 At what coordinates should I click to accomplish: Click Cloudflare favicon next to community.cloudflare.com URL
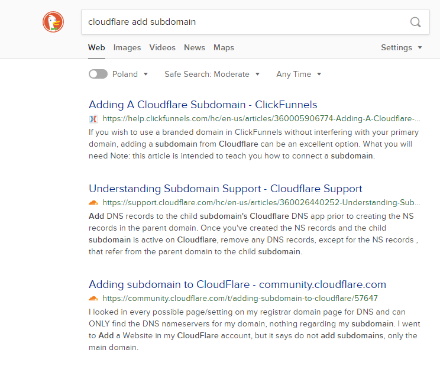[x=93, y=299]
